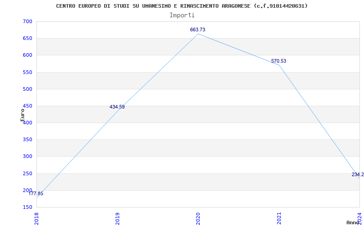Click the y-axis tick 550
Image resolution: width=364 pixels, height=227 pixels.
coord(27,72)
